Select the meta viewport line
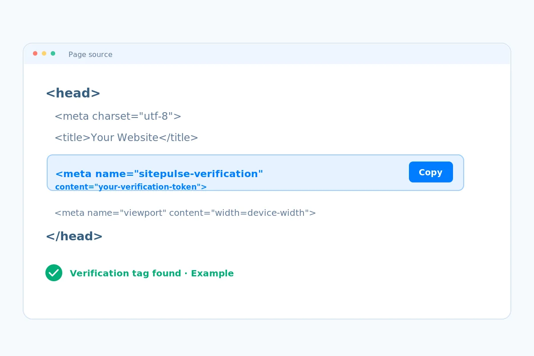Viewport: 534px width, 356px height. pos(185,213)
